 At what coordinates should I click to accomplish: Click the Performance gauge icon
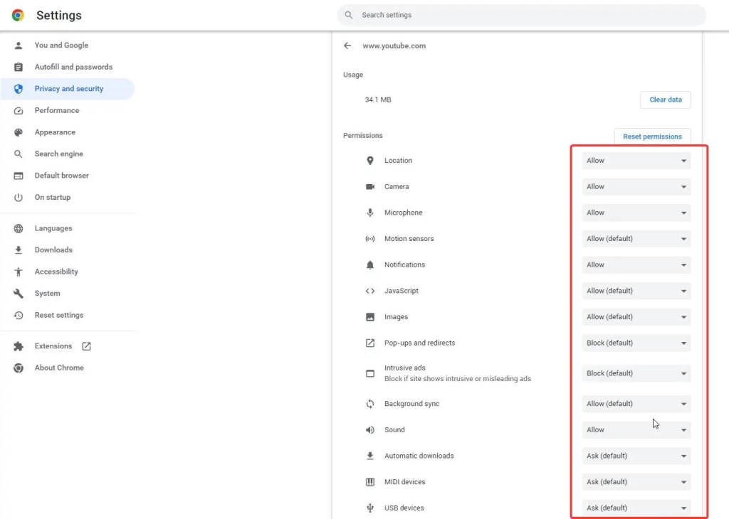19,111
